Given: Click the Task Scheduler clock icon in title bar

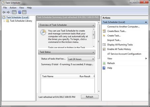Looking at the screenshot, I should [x=3, y=3].
